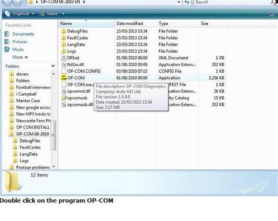278x221 pixels.
Task: Click folder tree scrollbar up arrow
Action: (x=53, y=74)
